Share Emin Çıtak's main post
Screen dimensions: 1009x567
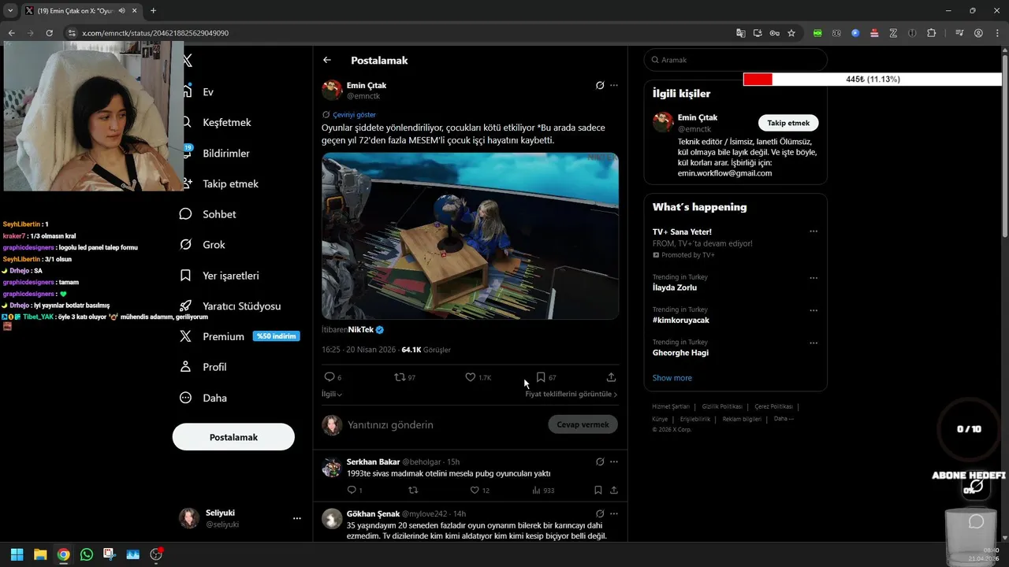point(611,377)
